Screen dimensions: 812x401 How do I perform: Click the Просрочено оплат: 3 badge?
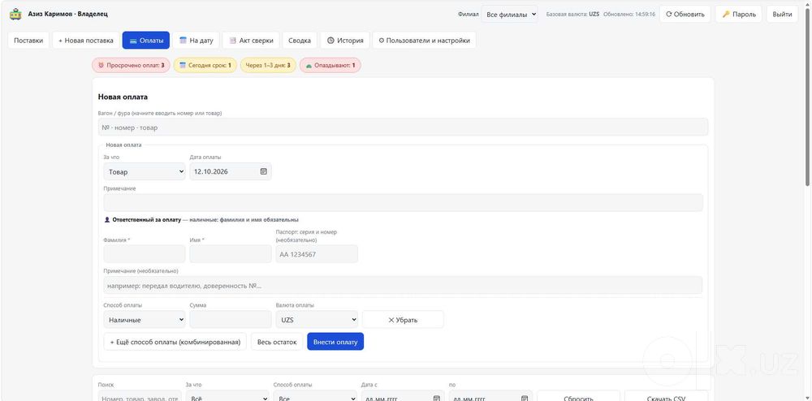pos(131,65)
